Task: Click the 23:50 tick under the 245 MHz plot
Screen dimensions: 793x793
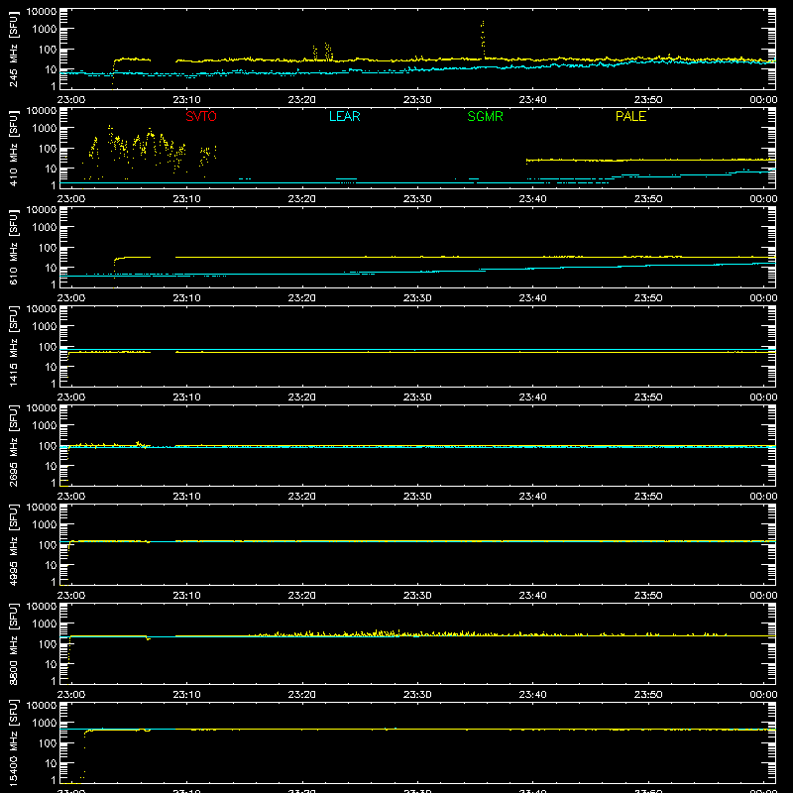Action: [648, 100]
